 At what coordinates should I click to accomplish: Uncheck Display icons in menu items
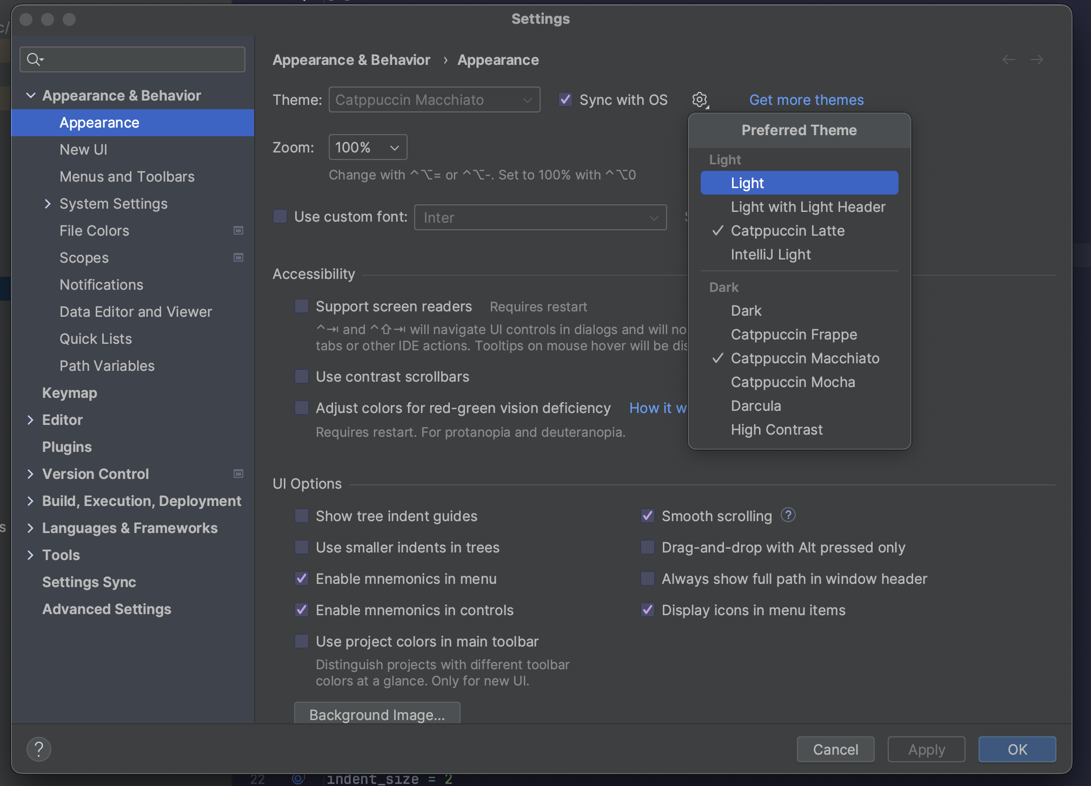648,610
